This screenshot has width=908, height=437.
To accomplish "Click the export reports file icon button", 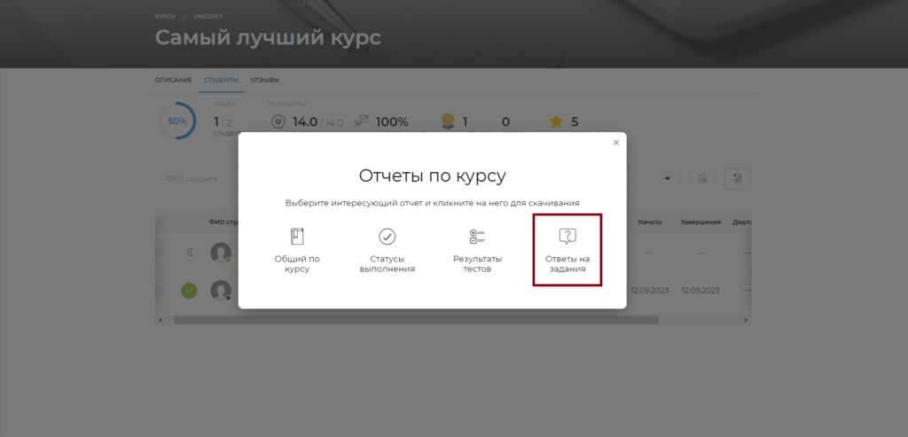I will coord(737,178).
